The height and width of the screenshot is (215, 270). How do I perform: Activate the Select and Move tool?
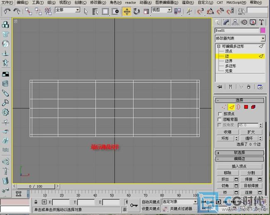tap(127, 12)
